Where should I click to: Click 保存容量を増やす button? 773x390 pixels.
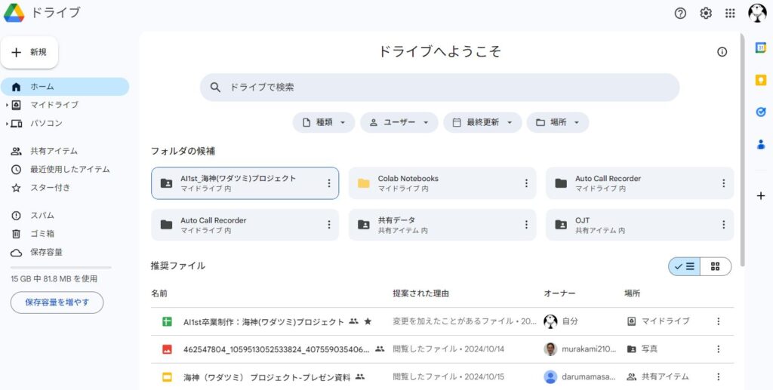coord(57,302)
